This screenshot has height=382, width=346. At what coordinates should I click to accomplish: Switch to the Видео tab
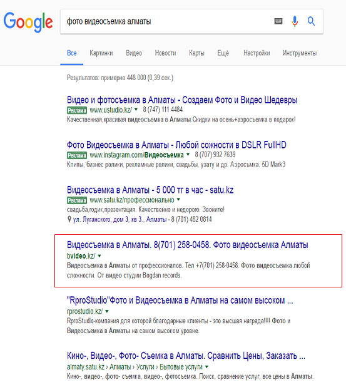(x=134, y=53)
